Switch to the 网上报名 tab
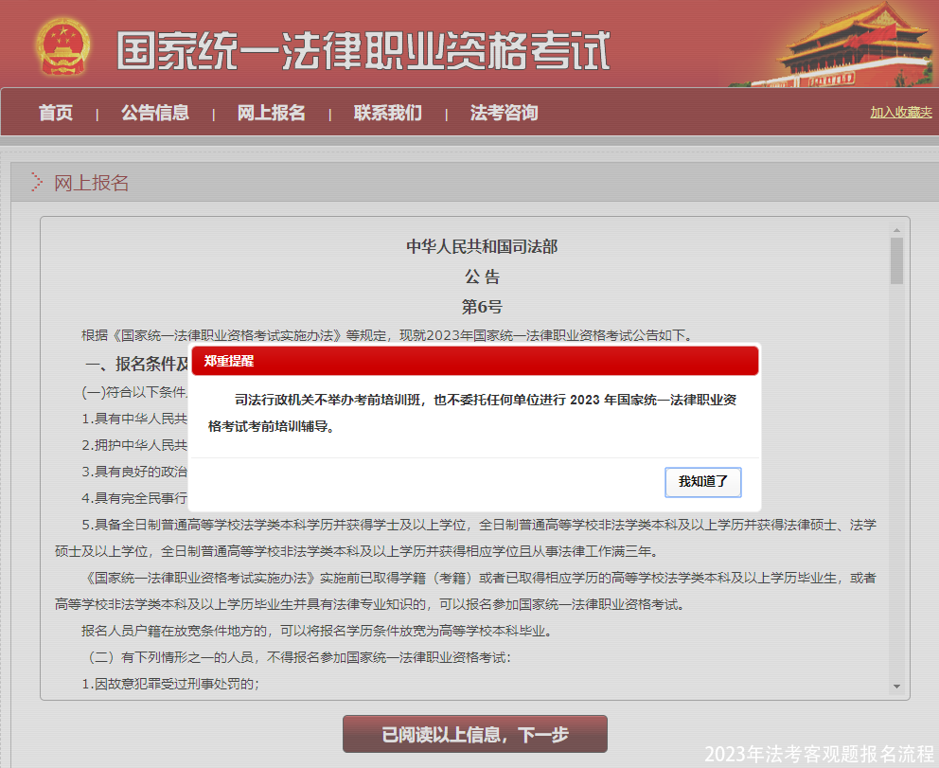The image size is (939, 768). tap(272, 112)
